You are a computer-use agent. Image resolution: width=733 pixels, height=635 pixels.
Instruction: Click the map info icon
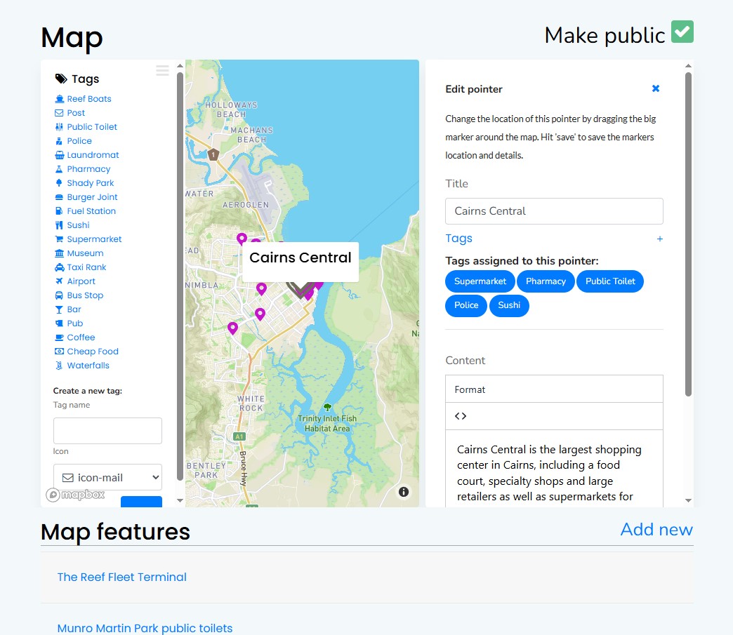tap(404, 492)
